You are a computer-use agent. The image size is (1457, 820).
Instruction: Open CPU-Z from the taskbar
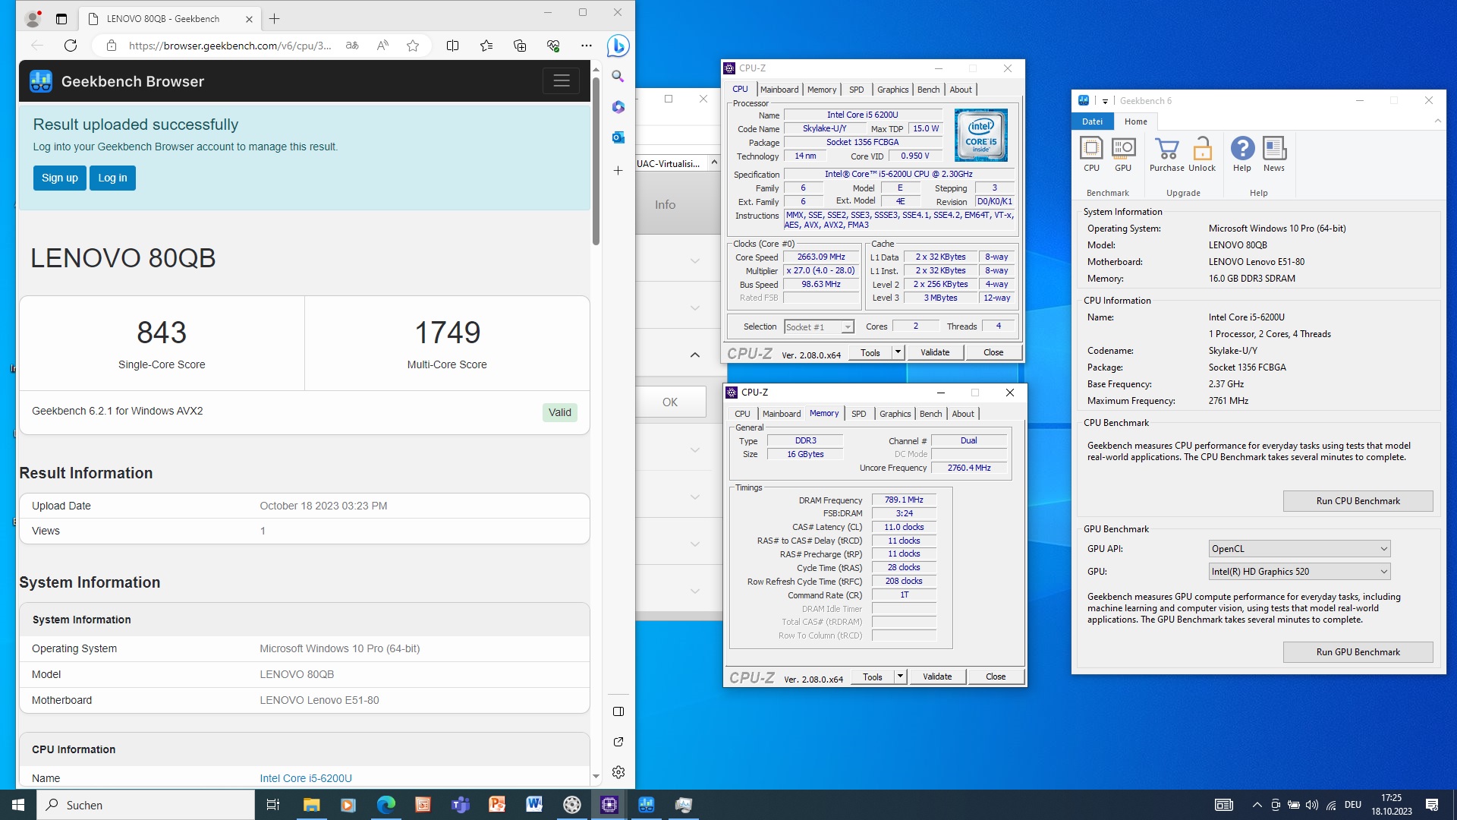coord(609,805)
